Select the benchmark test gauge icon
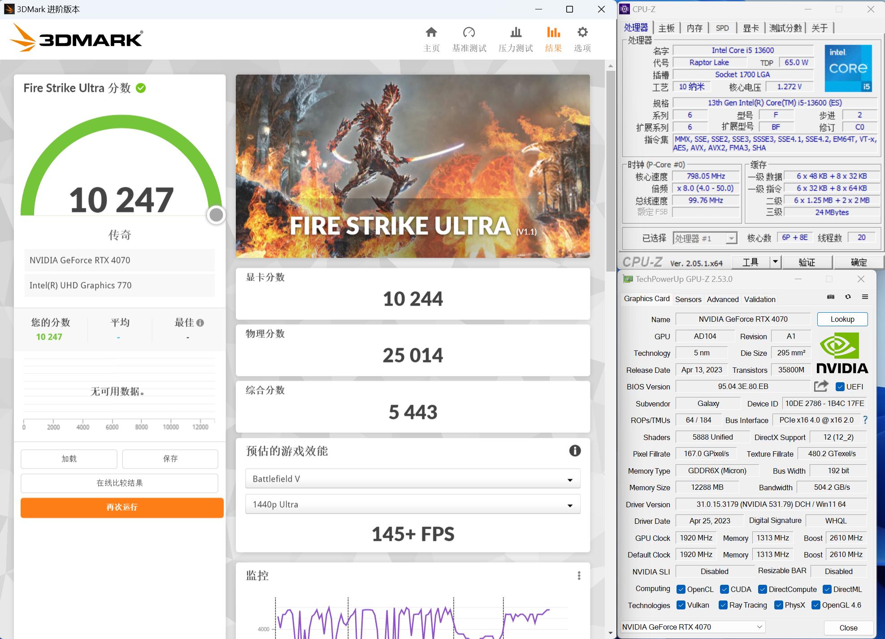Viewport: 885px width, 639px height. pos(469,33)
